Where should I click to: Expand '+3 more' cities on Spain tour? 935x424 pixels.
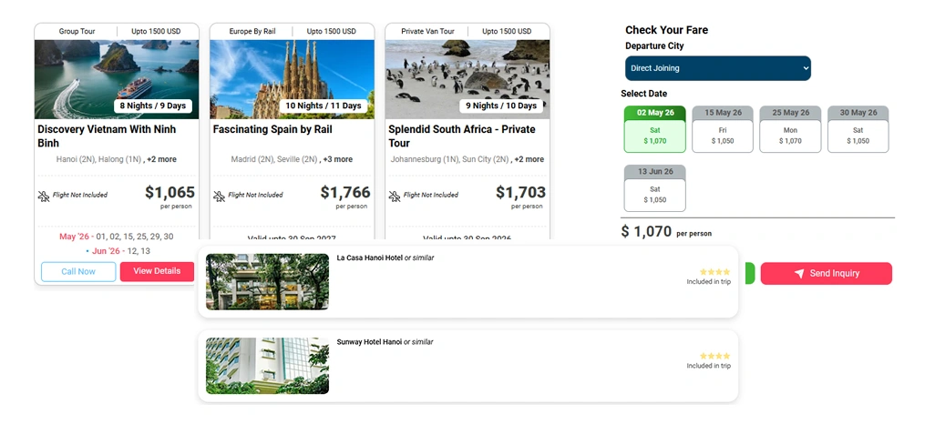(x=337, y=159)
